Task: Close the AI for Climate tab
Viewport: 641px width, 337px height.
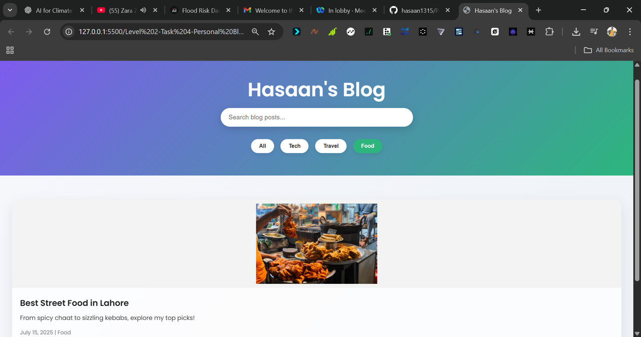Action: pos(82,10)
